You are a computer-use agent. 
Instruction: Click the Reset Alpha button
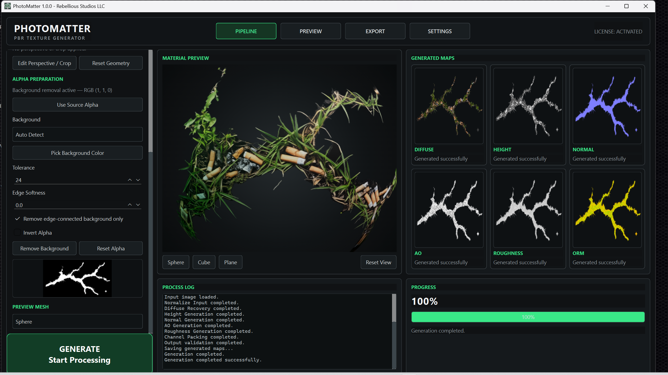(111, 248)
